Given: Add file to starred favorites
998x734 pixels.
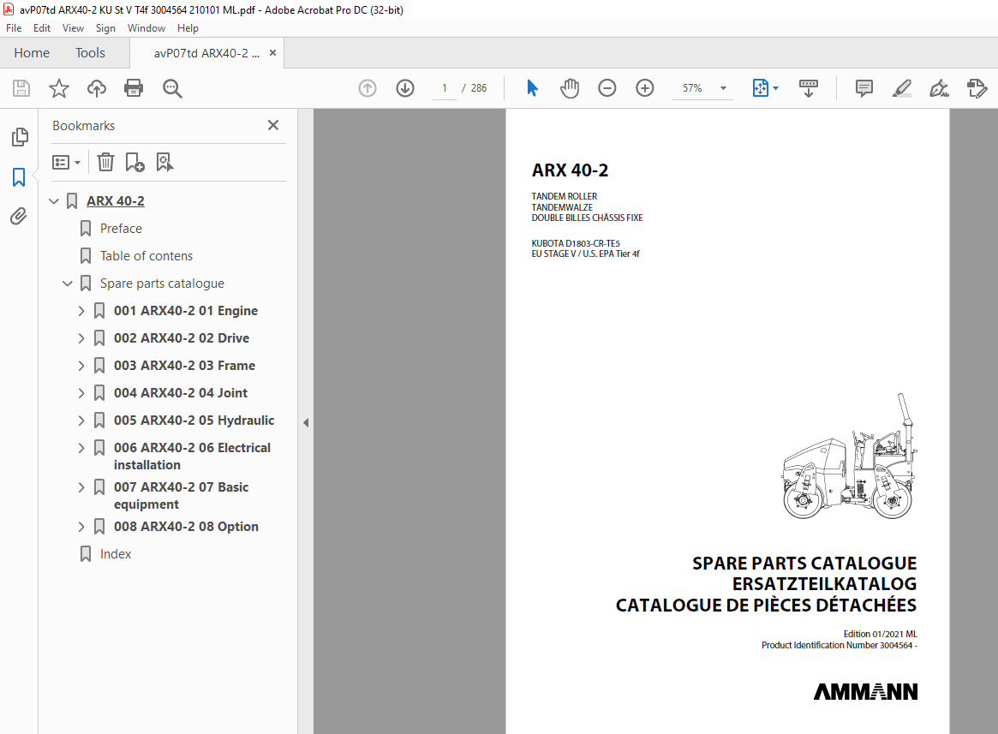Looking at the screenshot, I should pyautogui.click(x=59, y=88).
